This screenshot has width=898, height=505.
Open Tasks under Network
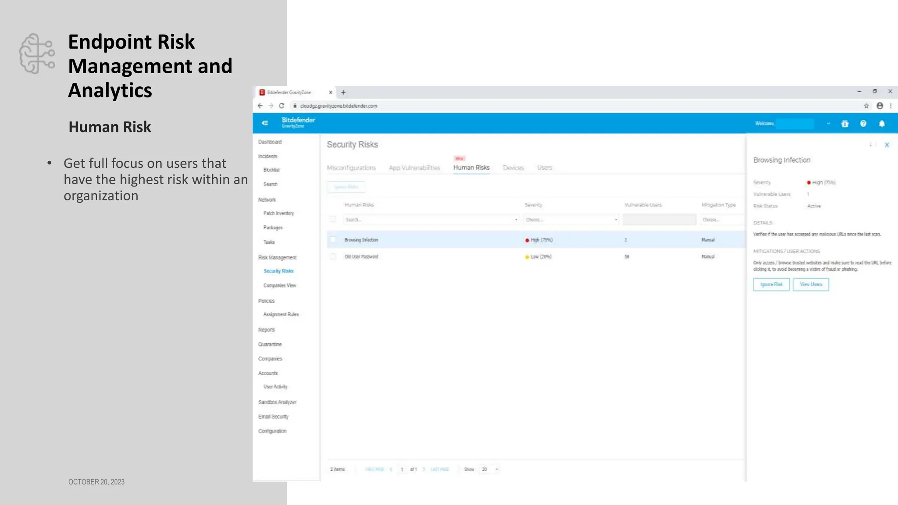coord(269,242)
